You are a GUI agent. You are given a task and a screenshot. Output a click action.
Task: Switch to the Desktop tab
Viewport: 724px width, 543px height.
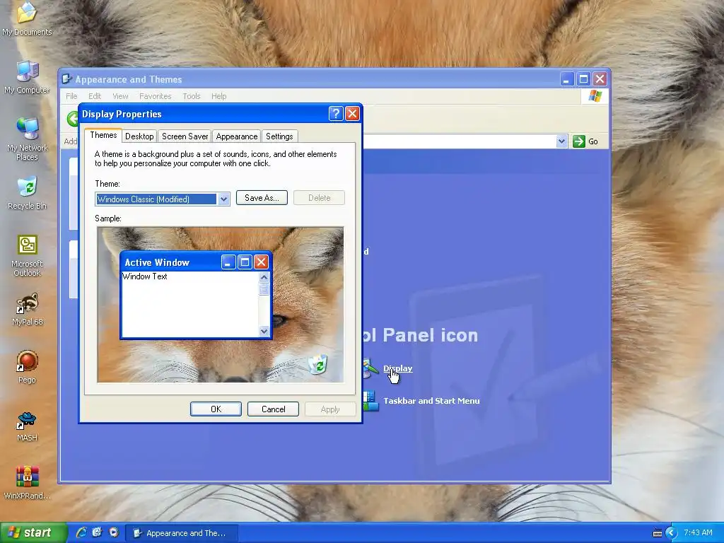click(139, 136)
